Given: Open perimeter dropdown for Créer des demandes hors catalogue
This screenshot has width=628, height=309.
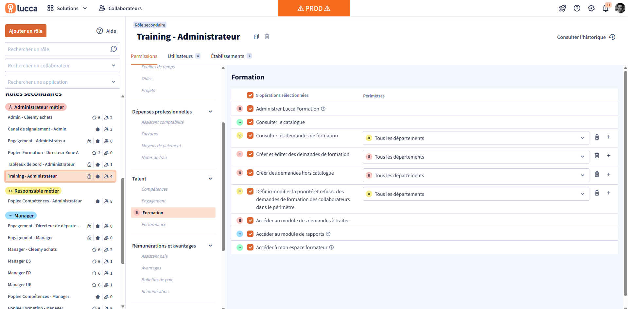Looking at the screenshot, I should [476, 175].
